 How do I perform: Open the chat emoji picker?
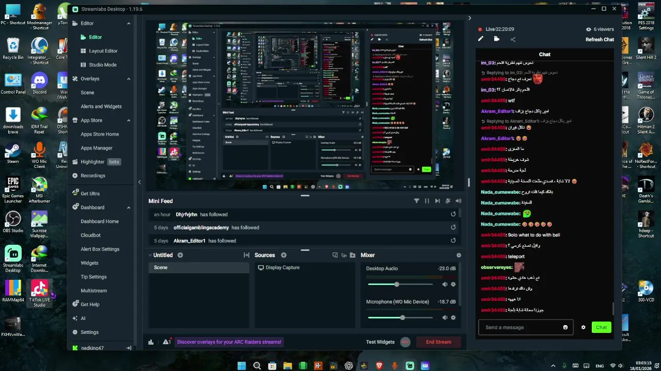tap(565, 327)
